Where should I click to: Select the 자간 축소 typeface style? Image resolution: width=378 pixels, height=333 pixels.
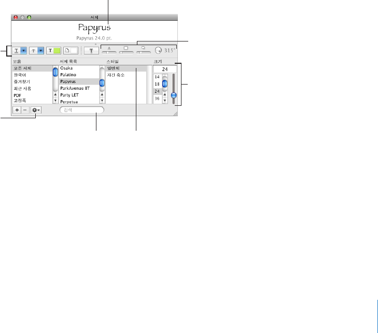click(126, 75)
